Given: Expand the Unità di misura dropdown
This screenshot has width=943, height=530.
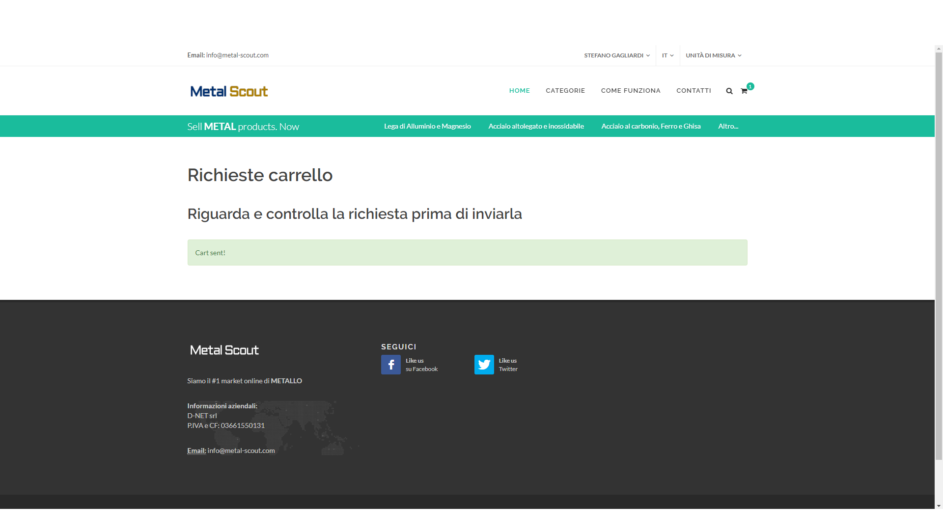Looking at the screenshot, I should [x=713, y=55].
